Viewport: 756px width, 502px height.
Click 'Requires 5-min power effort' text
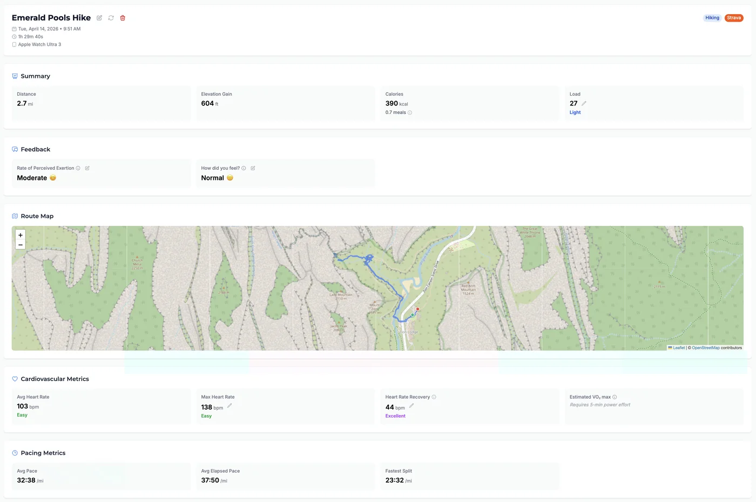pyautogui.click(x=600, y=405)
